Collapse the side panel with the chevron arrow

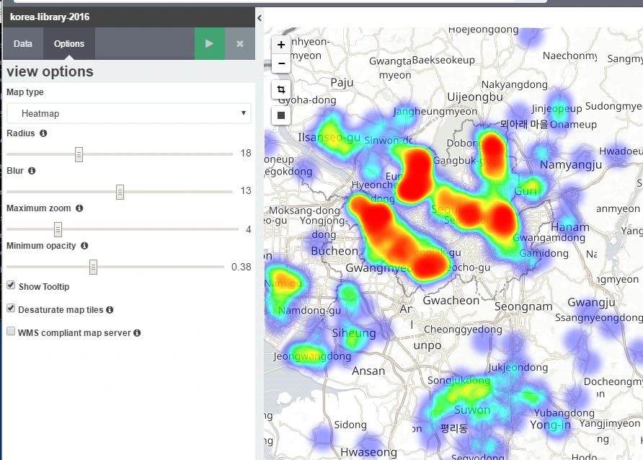pyautogui.click(x=260, y=17)
